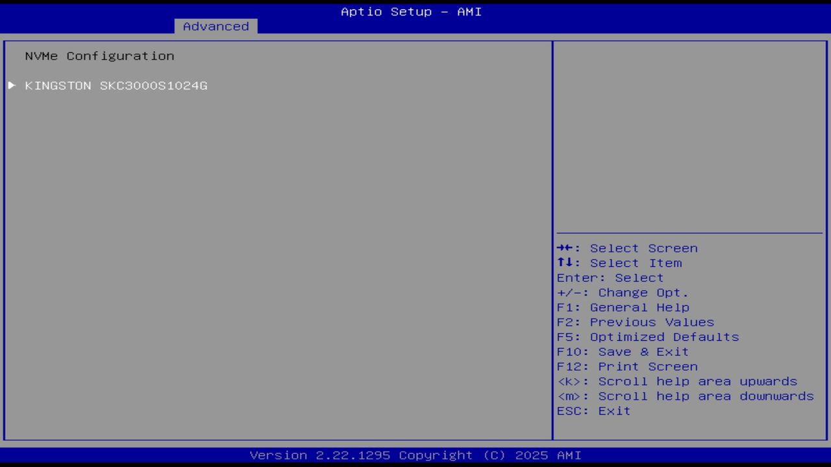The image size is (831, 467).
Task: Exit setup using the ESC entry
Action: click(593, 411)
